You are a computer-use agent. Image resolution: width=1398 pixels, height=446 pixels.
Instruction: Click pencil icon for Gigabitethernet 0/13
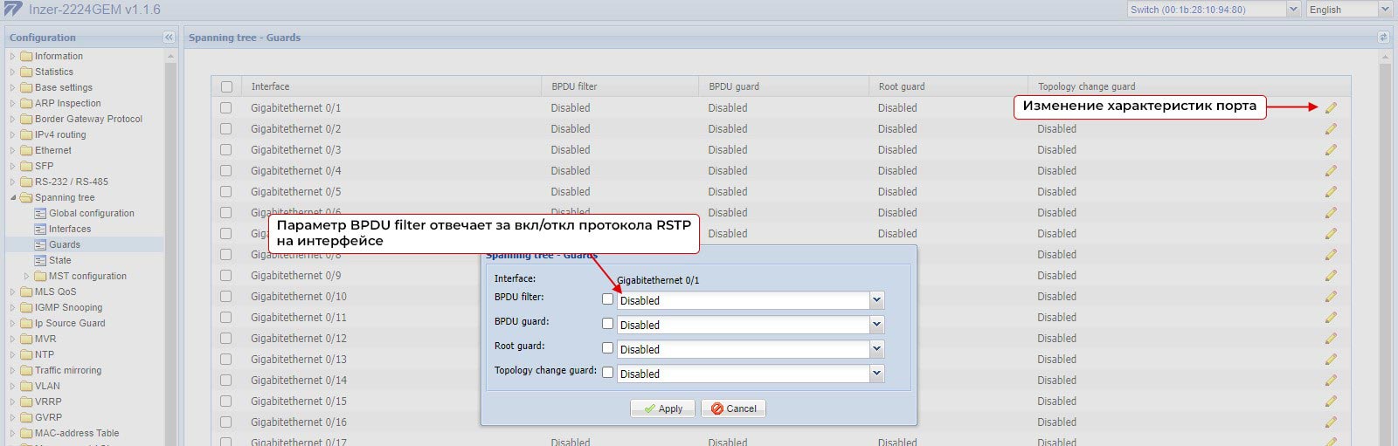click(1331, 360)
